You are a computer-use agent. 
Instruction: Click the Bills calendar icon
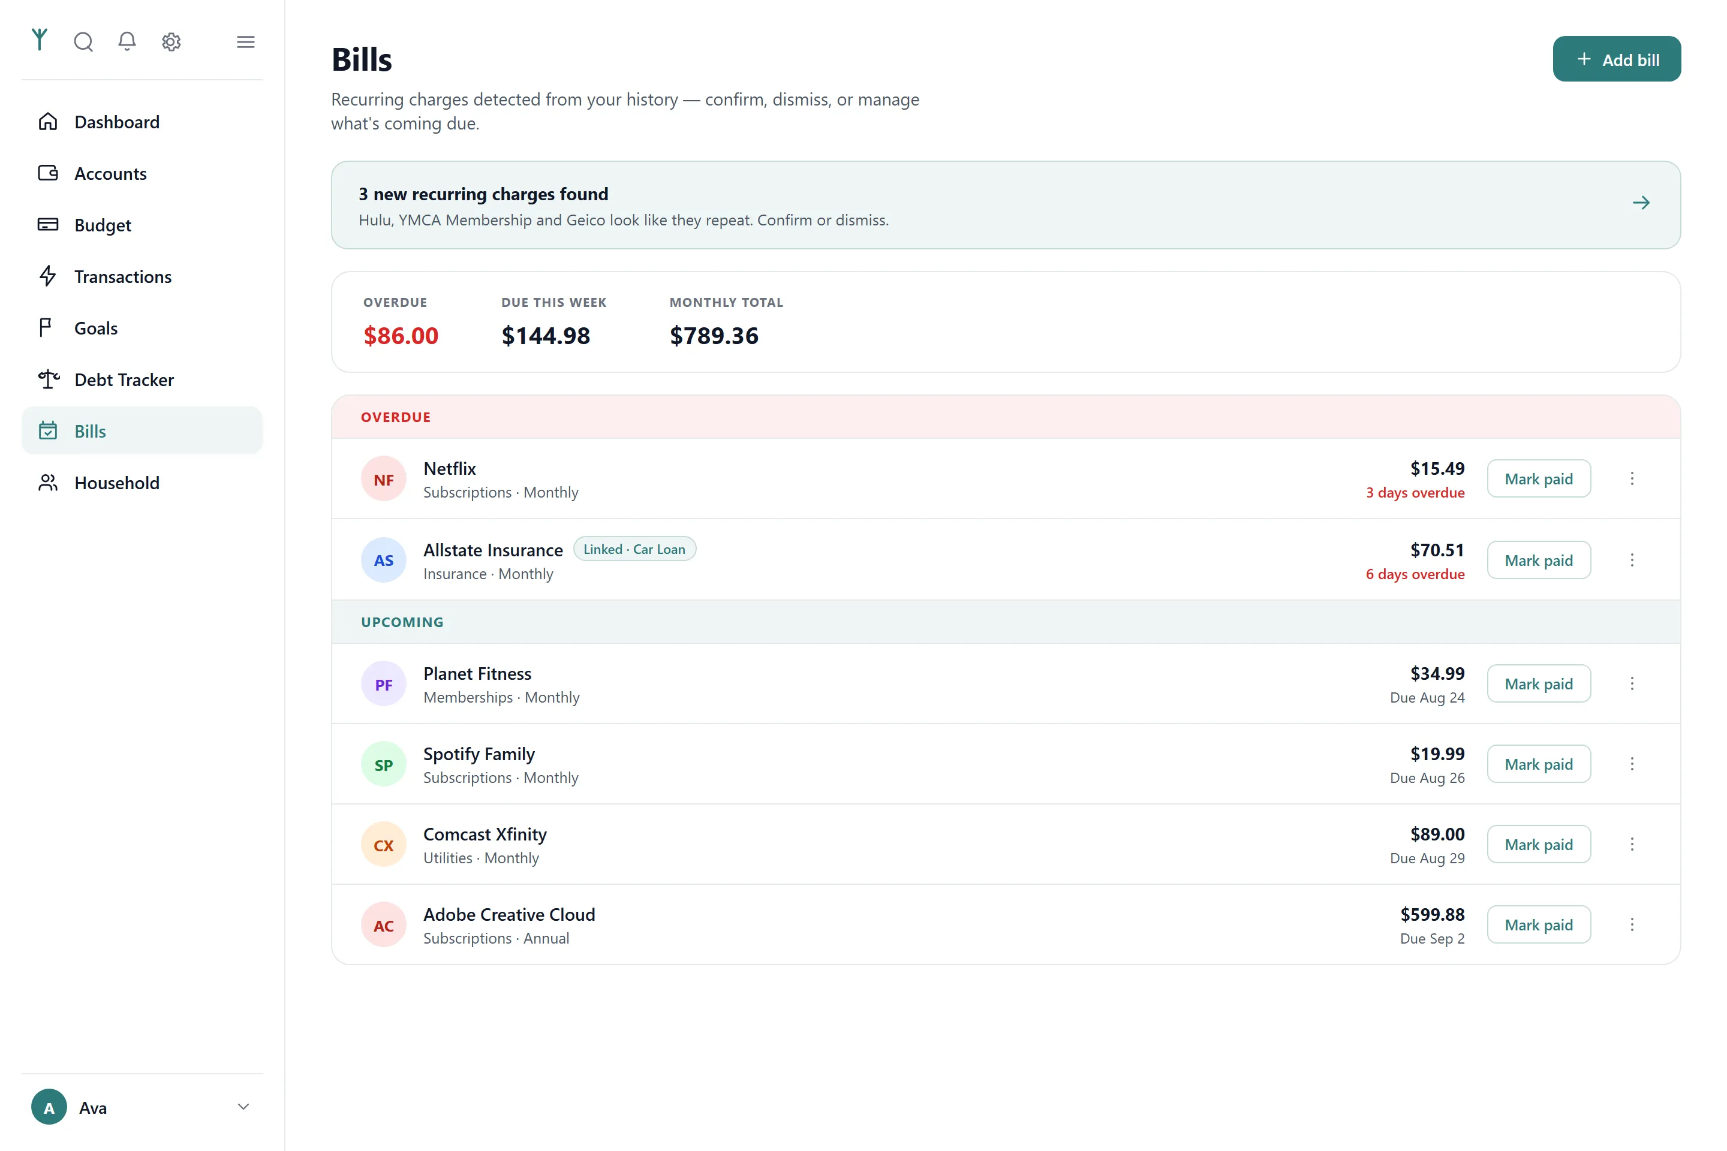48,430
